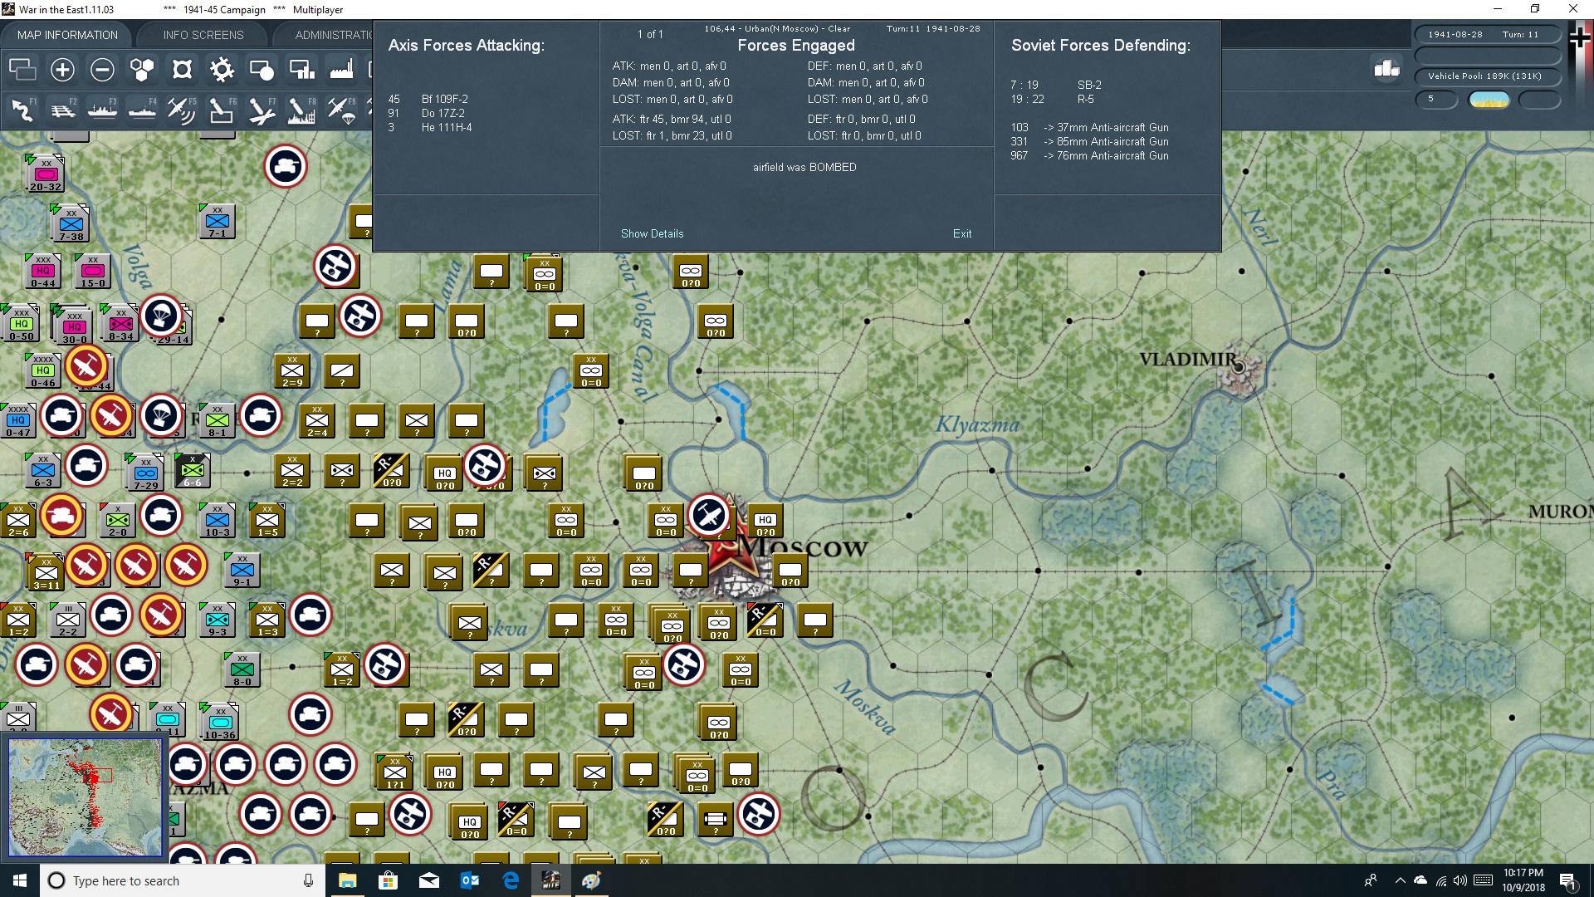
Task: Select F7 bomb airfield mode icon
Action: tap(262, 110)
